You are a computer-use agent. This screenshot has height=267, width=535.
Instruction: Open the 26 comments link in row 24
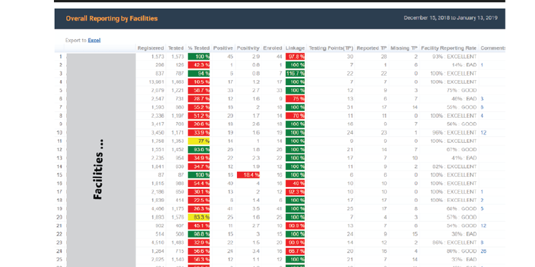click(483, 252)
